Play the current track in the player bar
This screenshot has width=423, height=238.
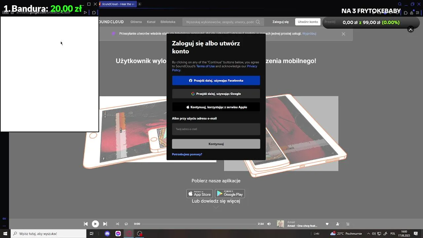pos(95,224)
